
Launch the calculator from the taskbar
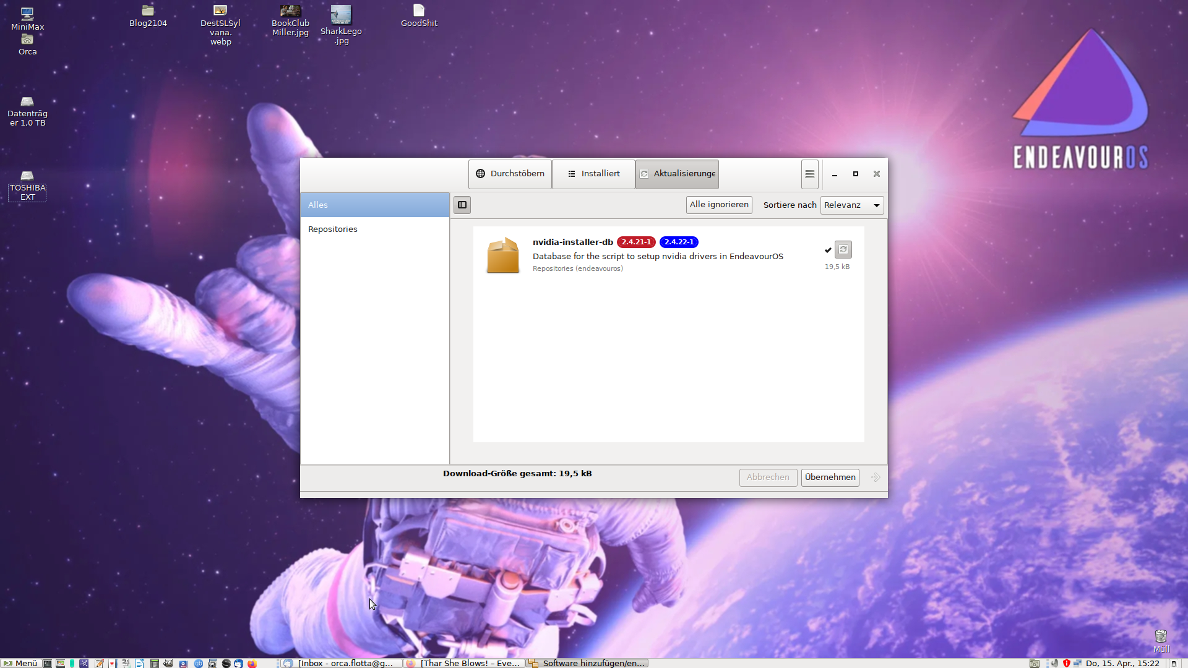[155, 663]
